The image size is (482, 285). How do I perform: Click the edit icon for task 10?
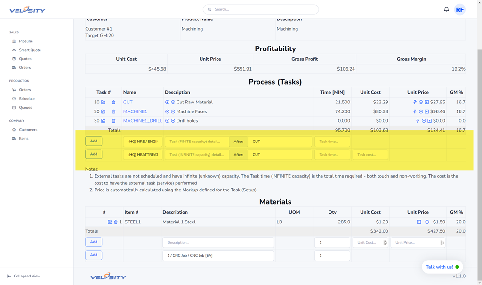[x=103, y=102]
